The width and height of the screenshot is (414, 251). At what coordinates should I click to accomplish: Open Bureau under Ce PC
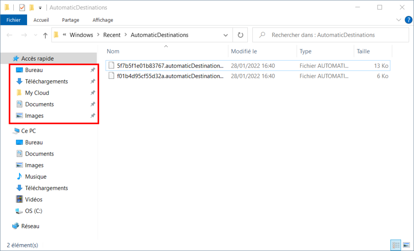click(x=34, y=142)
